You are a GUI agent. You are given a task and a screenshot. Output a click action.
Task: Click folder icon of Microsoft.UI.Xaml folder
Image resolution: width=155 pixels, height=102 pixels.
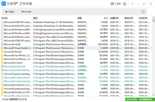[x=2, y=63]
